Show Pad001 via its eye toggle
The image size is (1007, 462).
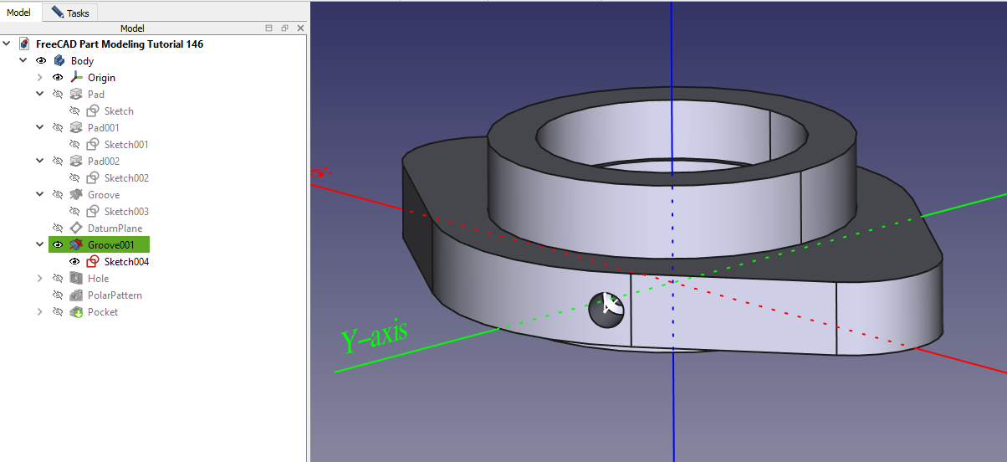coord(58,128)
